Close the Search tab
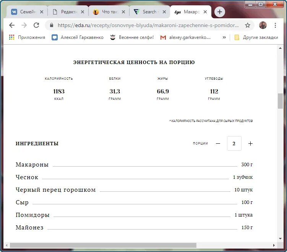287x252 pixels. (164, 12)
